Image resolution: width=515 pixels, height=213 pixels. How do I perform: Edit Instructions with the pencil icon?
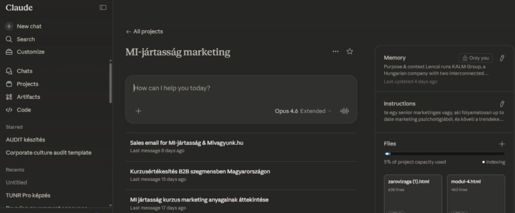pyautogui.click(x=501, y=103)
